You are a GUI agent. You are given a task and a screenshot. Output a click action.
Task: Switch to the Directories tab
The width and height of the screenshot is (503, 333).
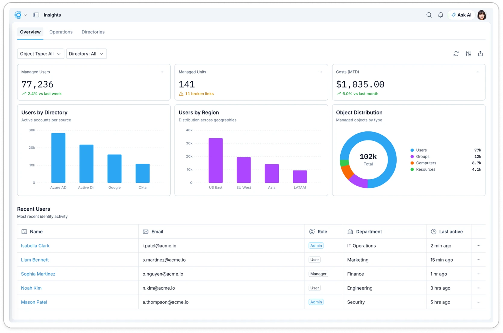click(x=93, y=32)
